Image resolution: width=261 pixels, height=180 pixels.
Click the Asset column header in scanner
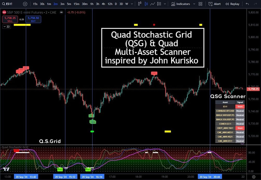(225, 102)
